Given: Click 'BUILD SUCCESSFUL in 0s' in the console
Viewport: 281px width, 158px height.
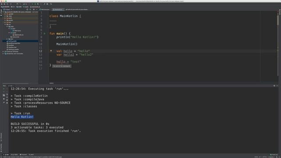Looking at the screenshot, I should coord(30,124).
